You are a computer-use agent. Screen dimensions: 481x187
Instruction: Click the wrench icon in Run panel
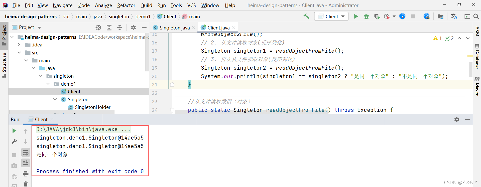point(14,141)
